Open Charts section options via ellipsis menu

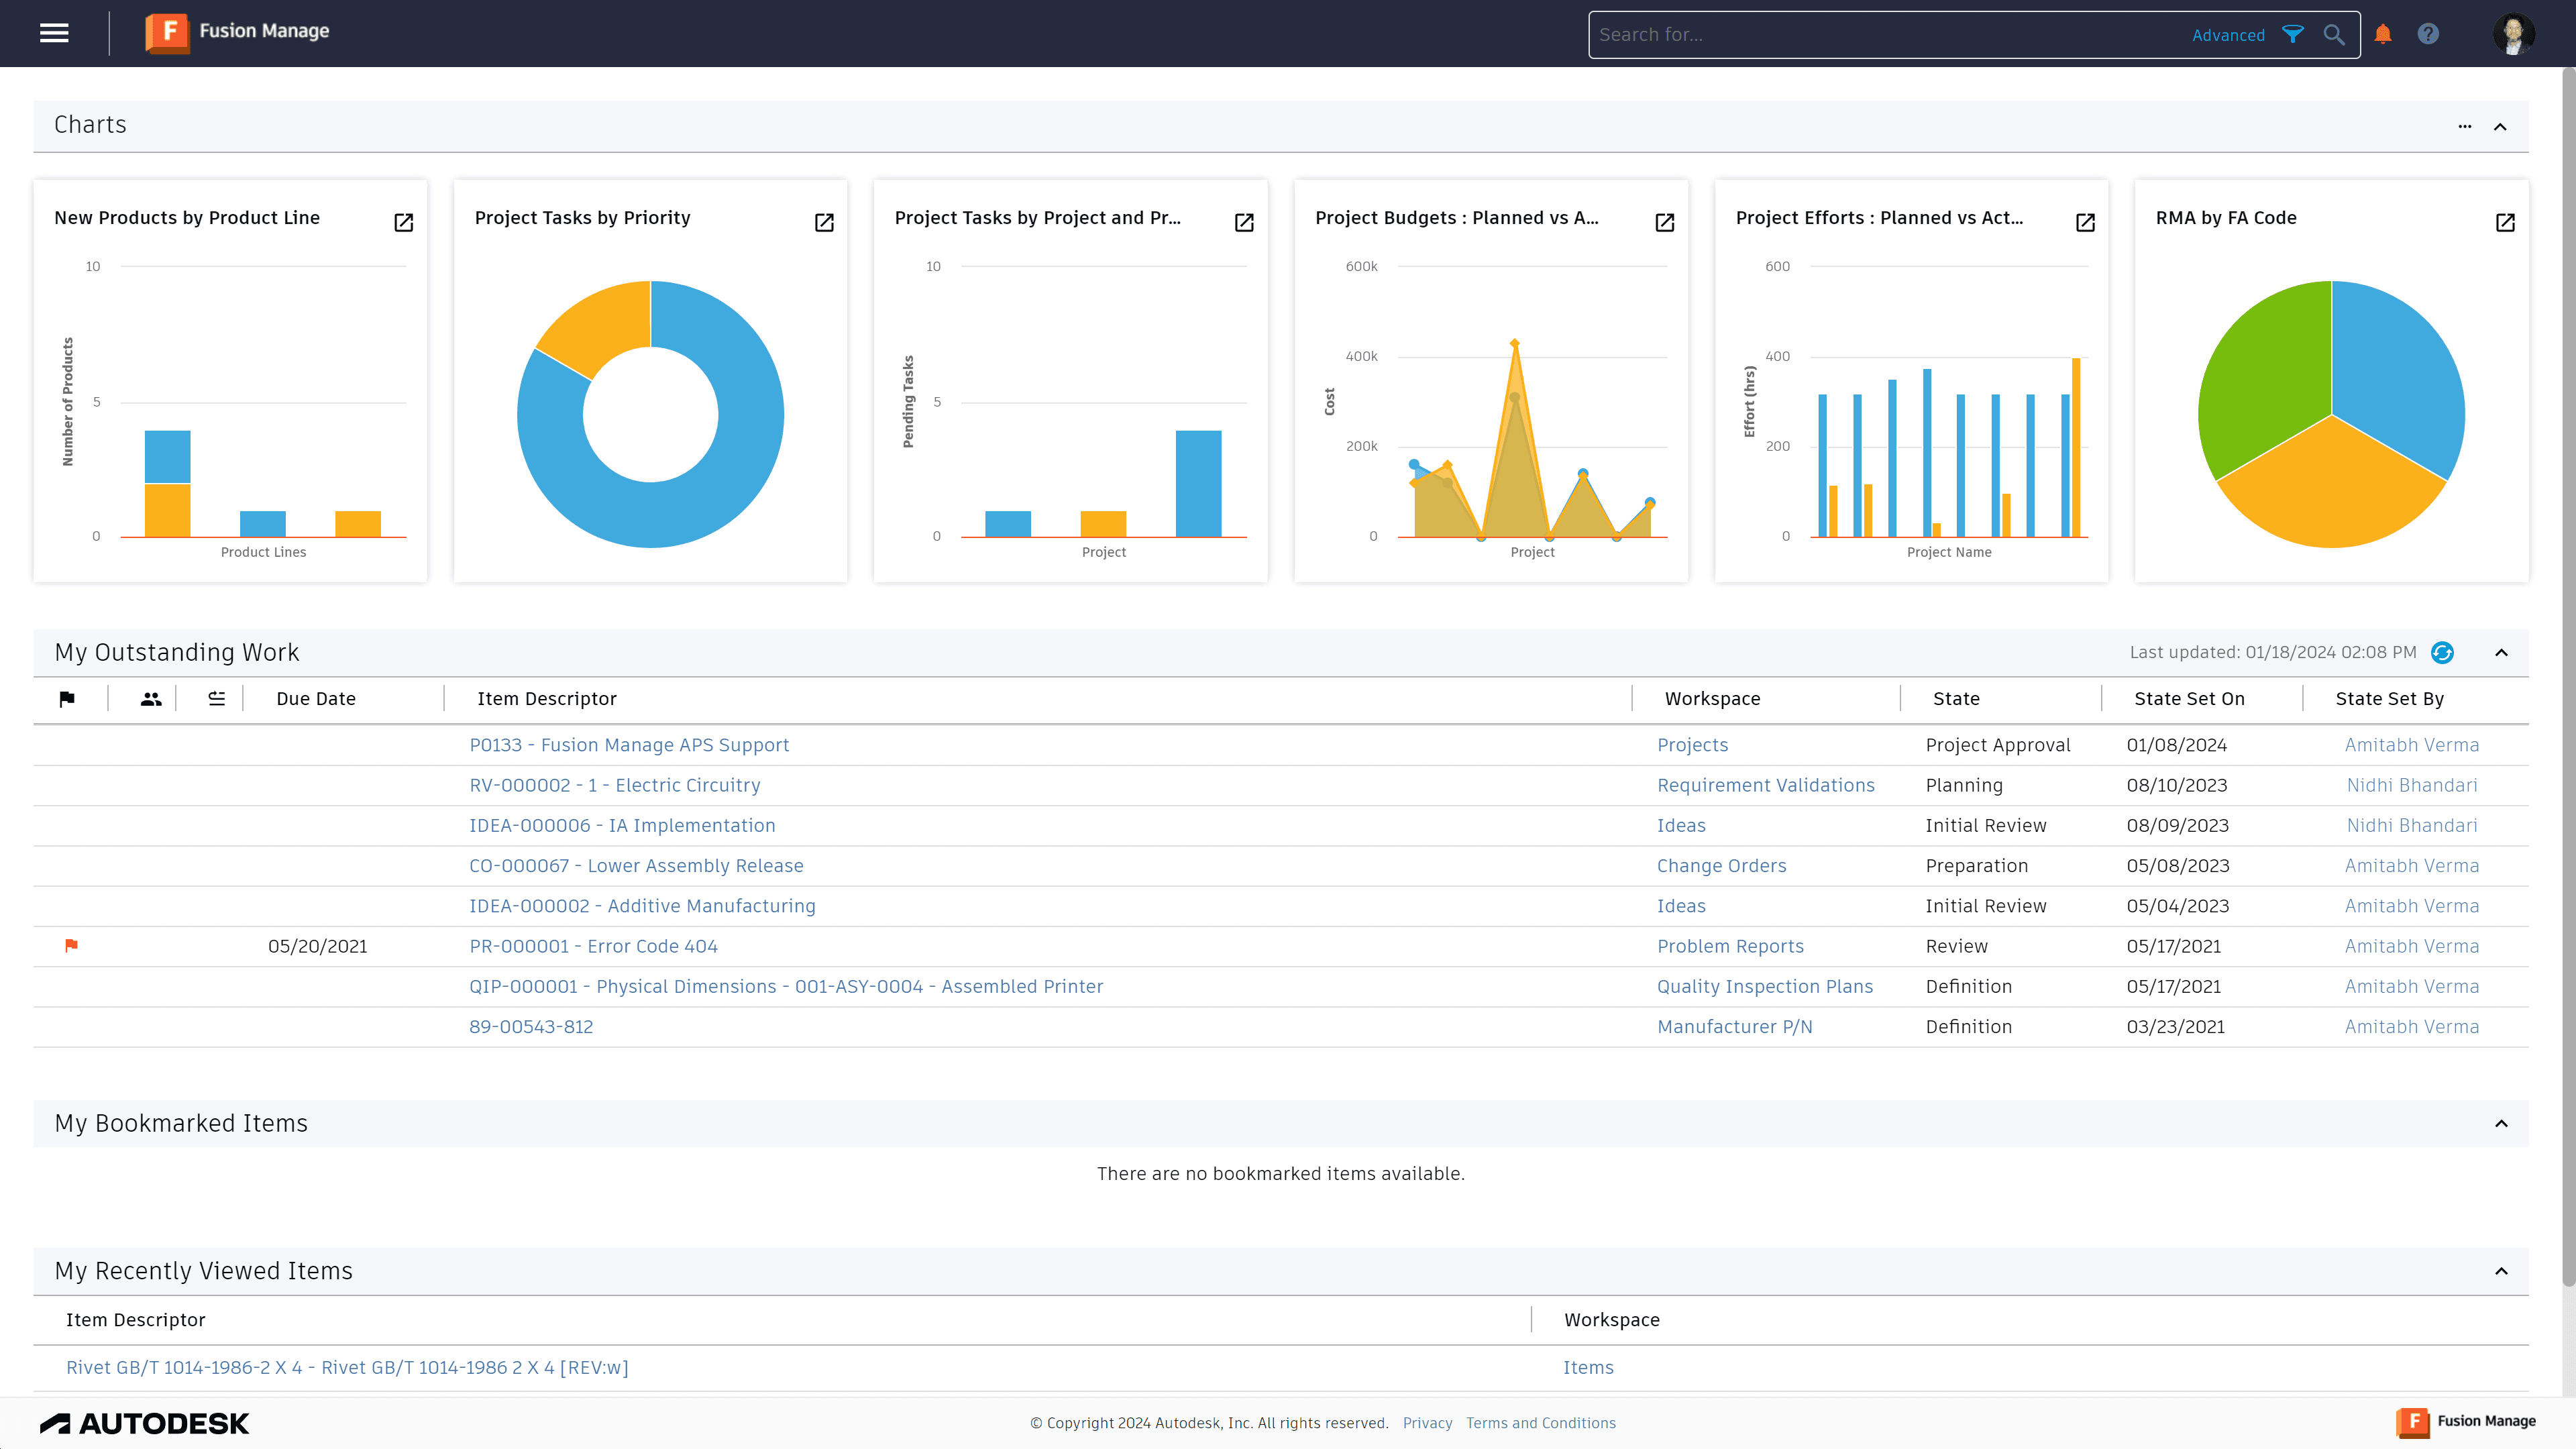[x=2463, y=126]
